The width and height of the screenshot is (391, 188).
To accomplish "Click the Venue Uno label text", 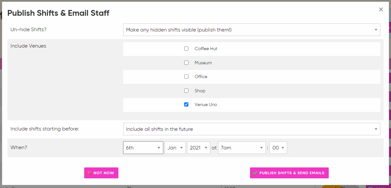I will (x=206, y=104).
